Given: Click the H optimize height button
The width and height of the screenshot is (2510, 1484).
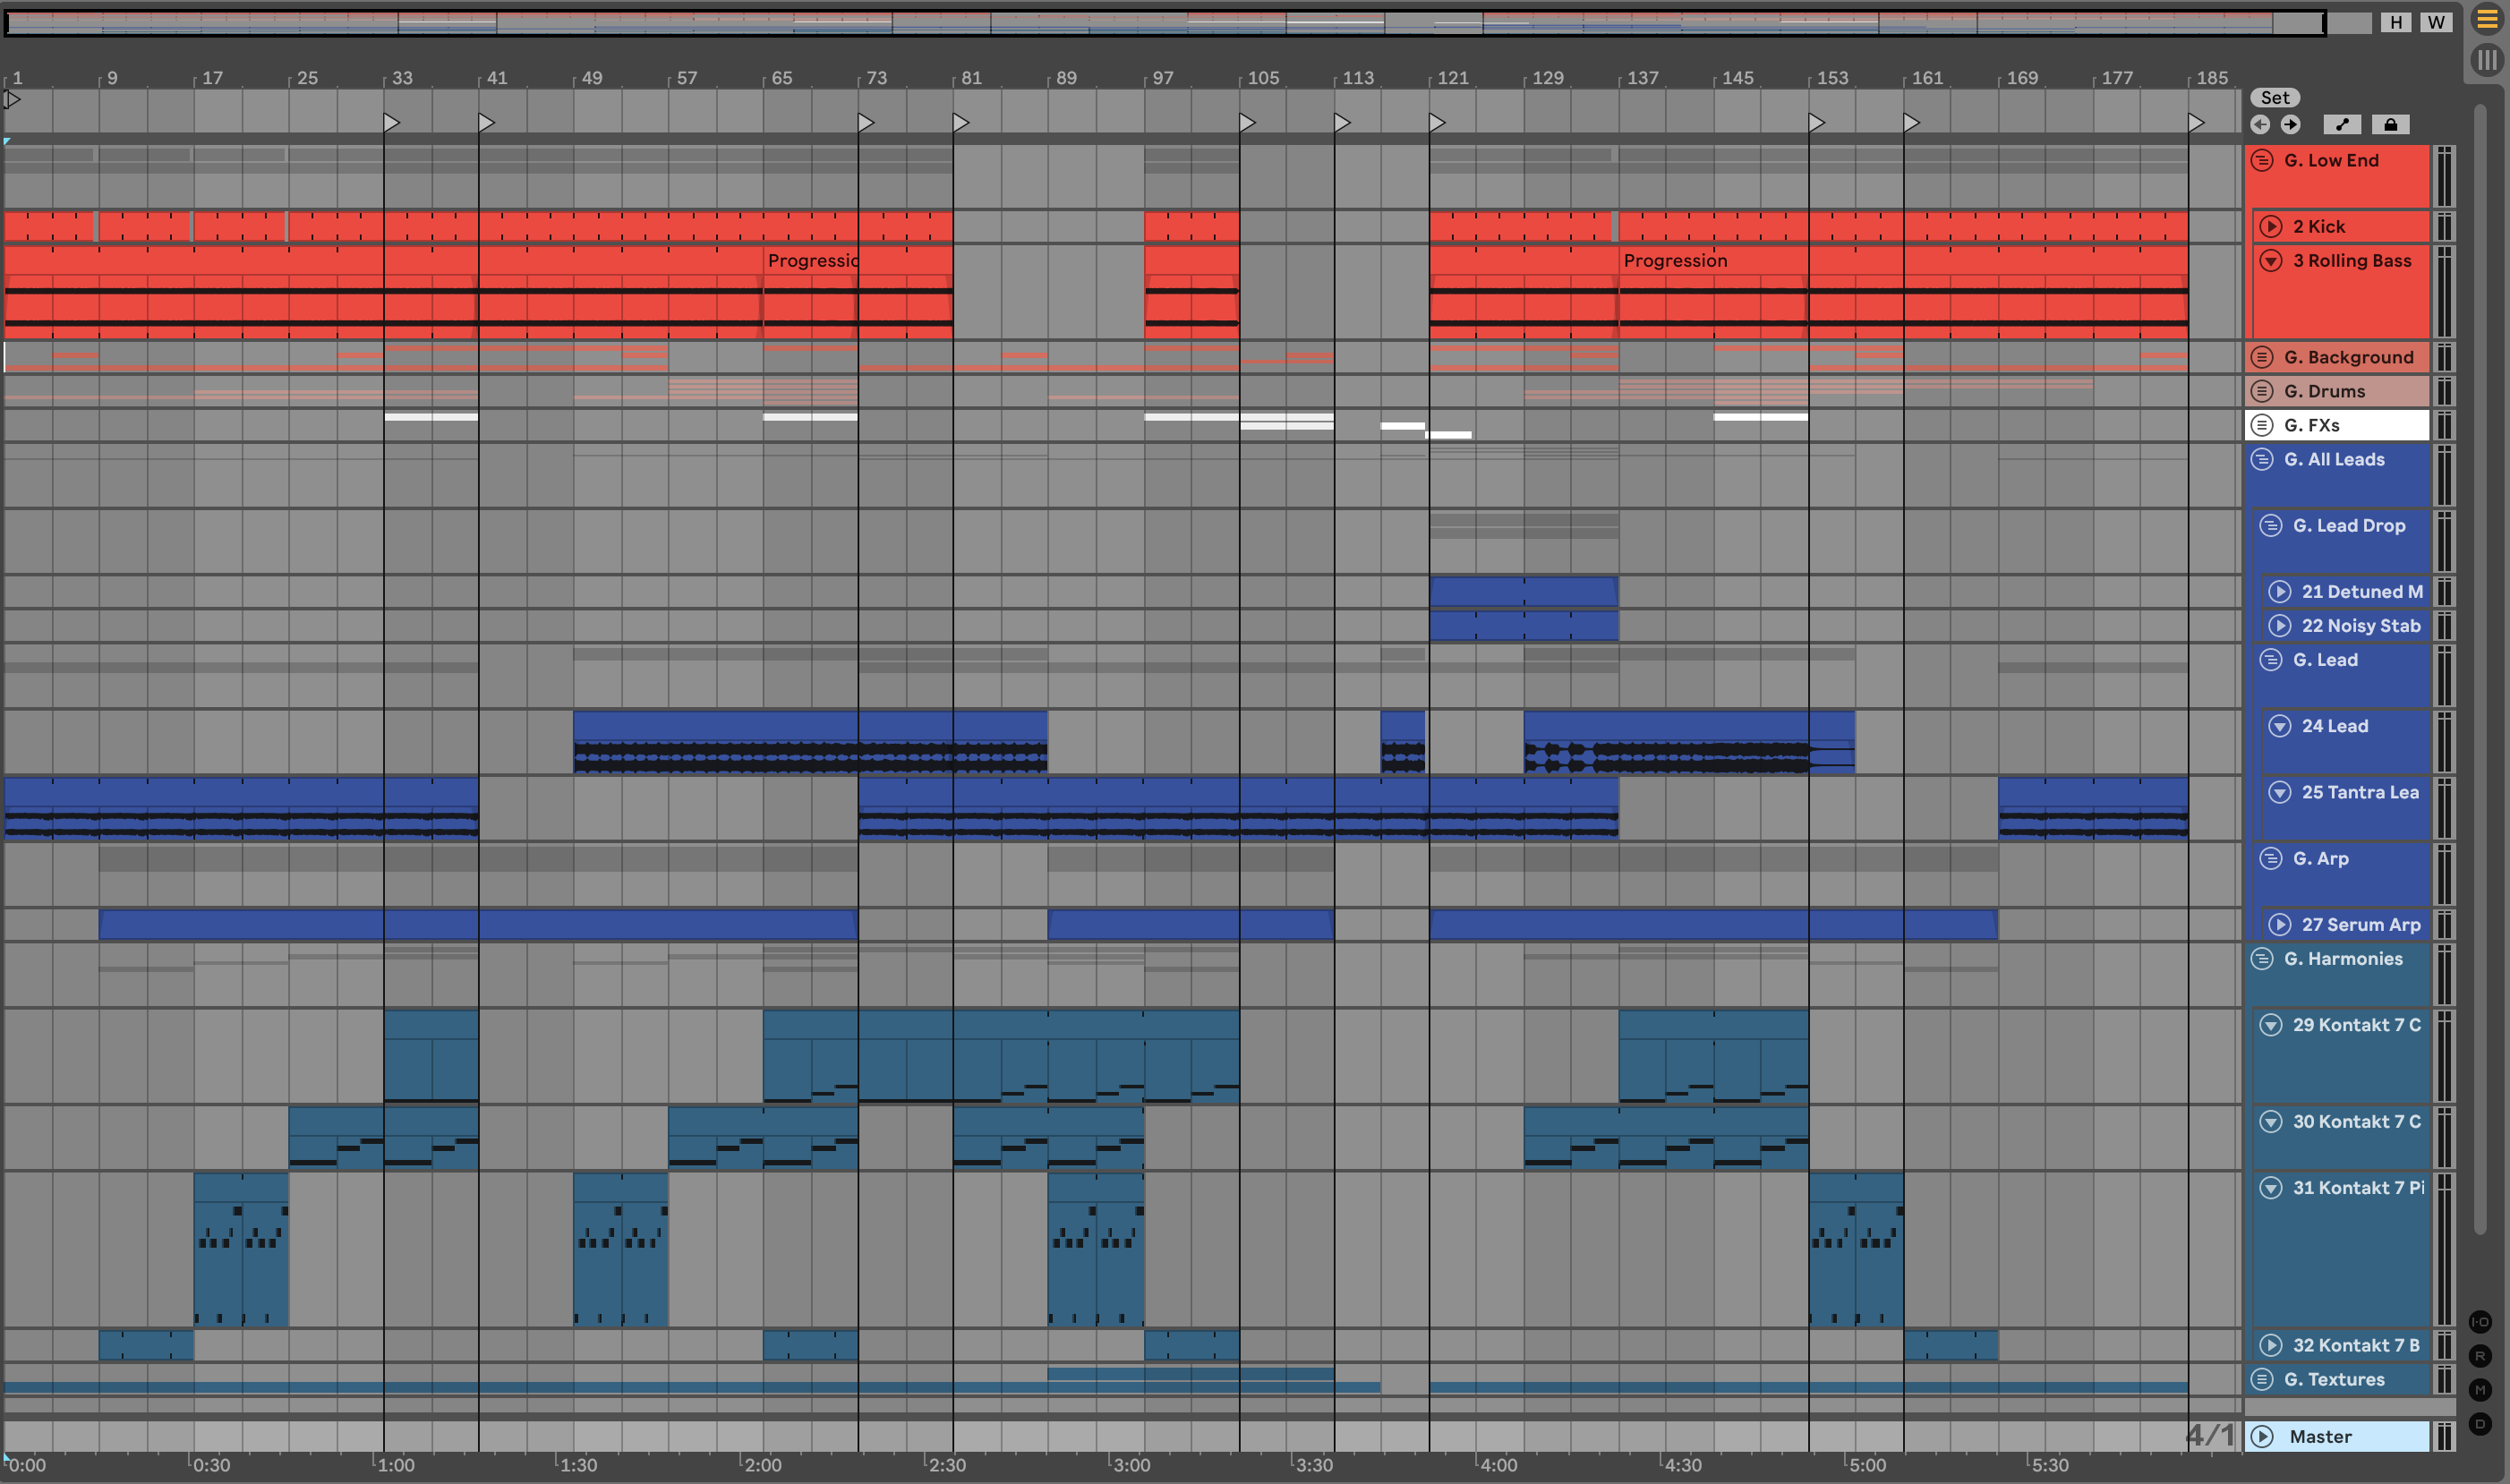Looking at the screenshot, I should (2396, 22).
